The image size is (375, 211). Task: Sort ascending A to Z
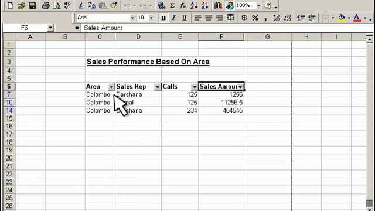click(x=194, y=5)
